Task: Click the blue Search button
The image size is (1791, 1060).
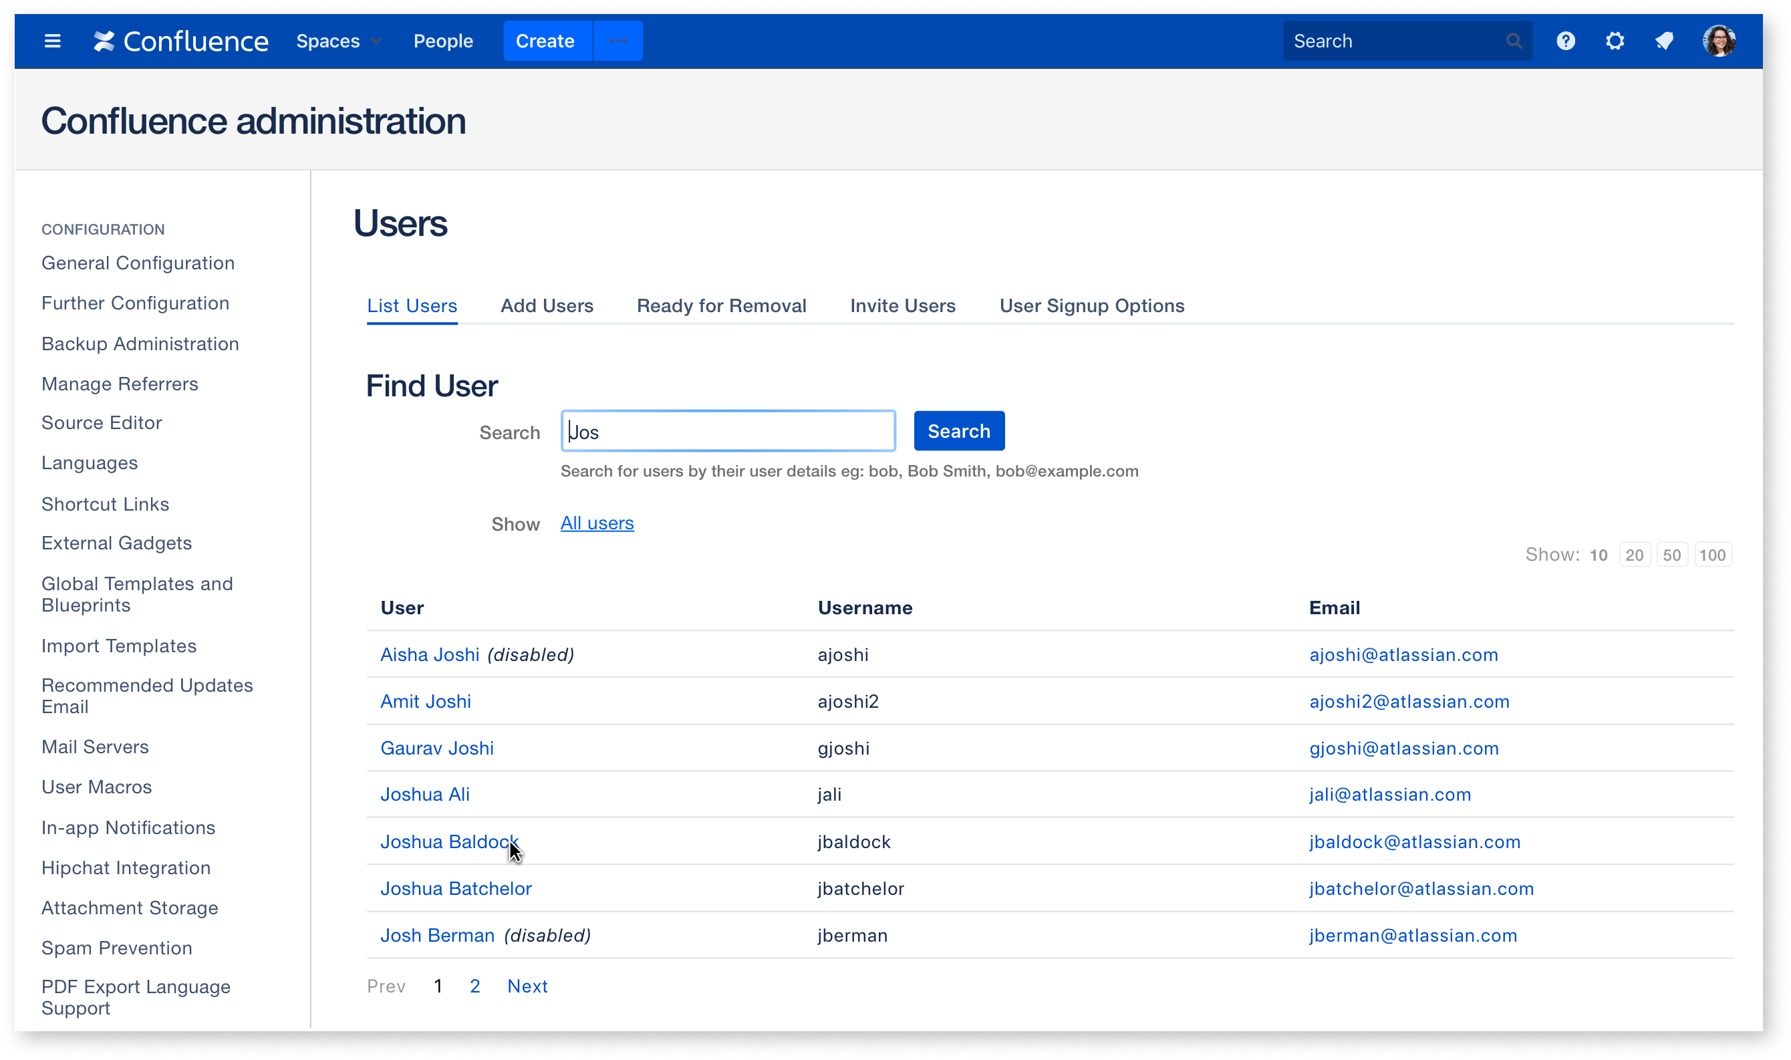Action: point(958,430)
